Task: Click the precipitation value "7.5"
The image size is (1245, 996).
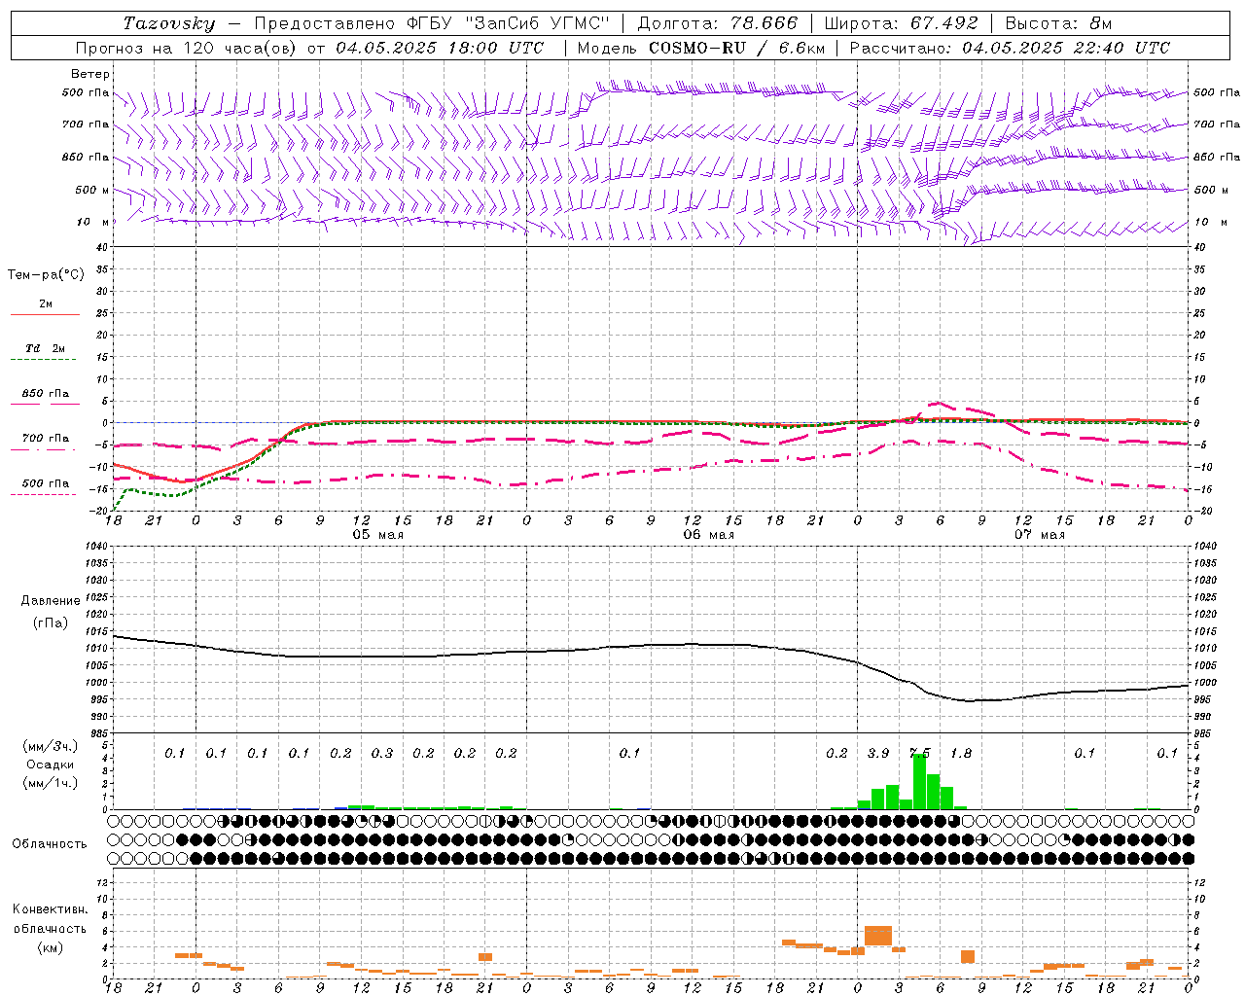Action: [919, 753]
